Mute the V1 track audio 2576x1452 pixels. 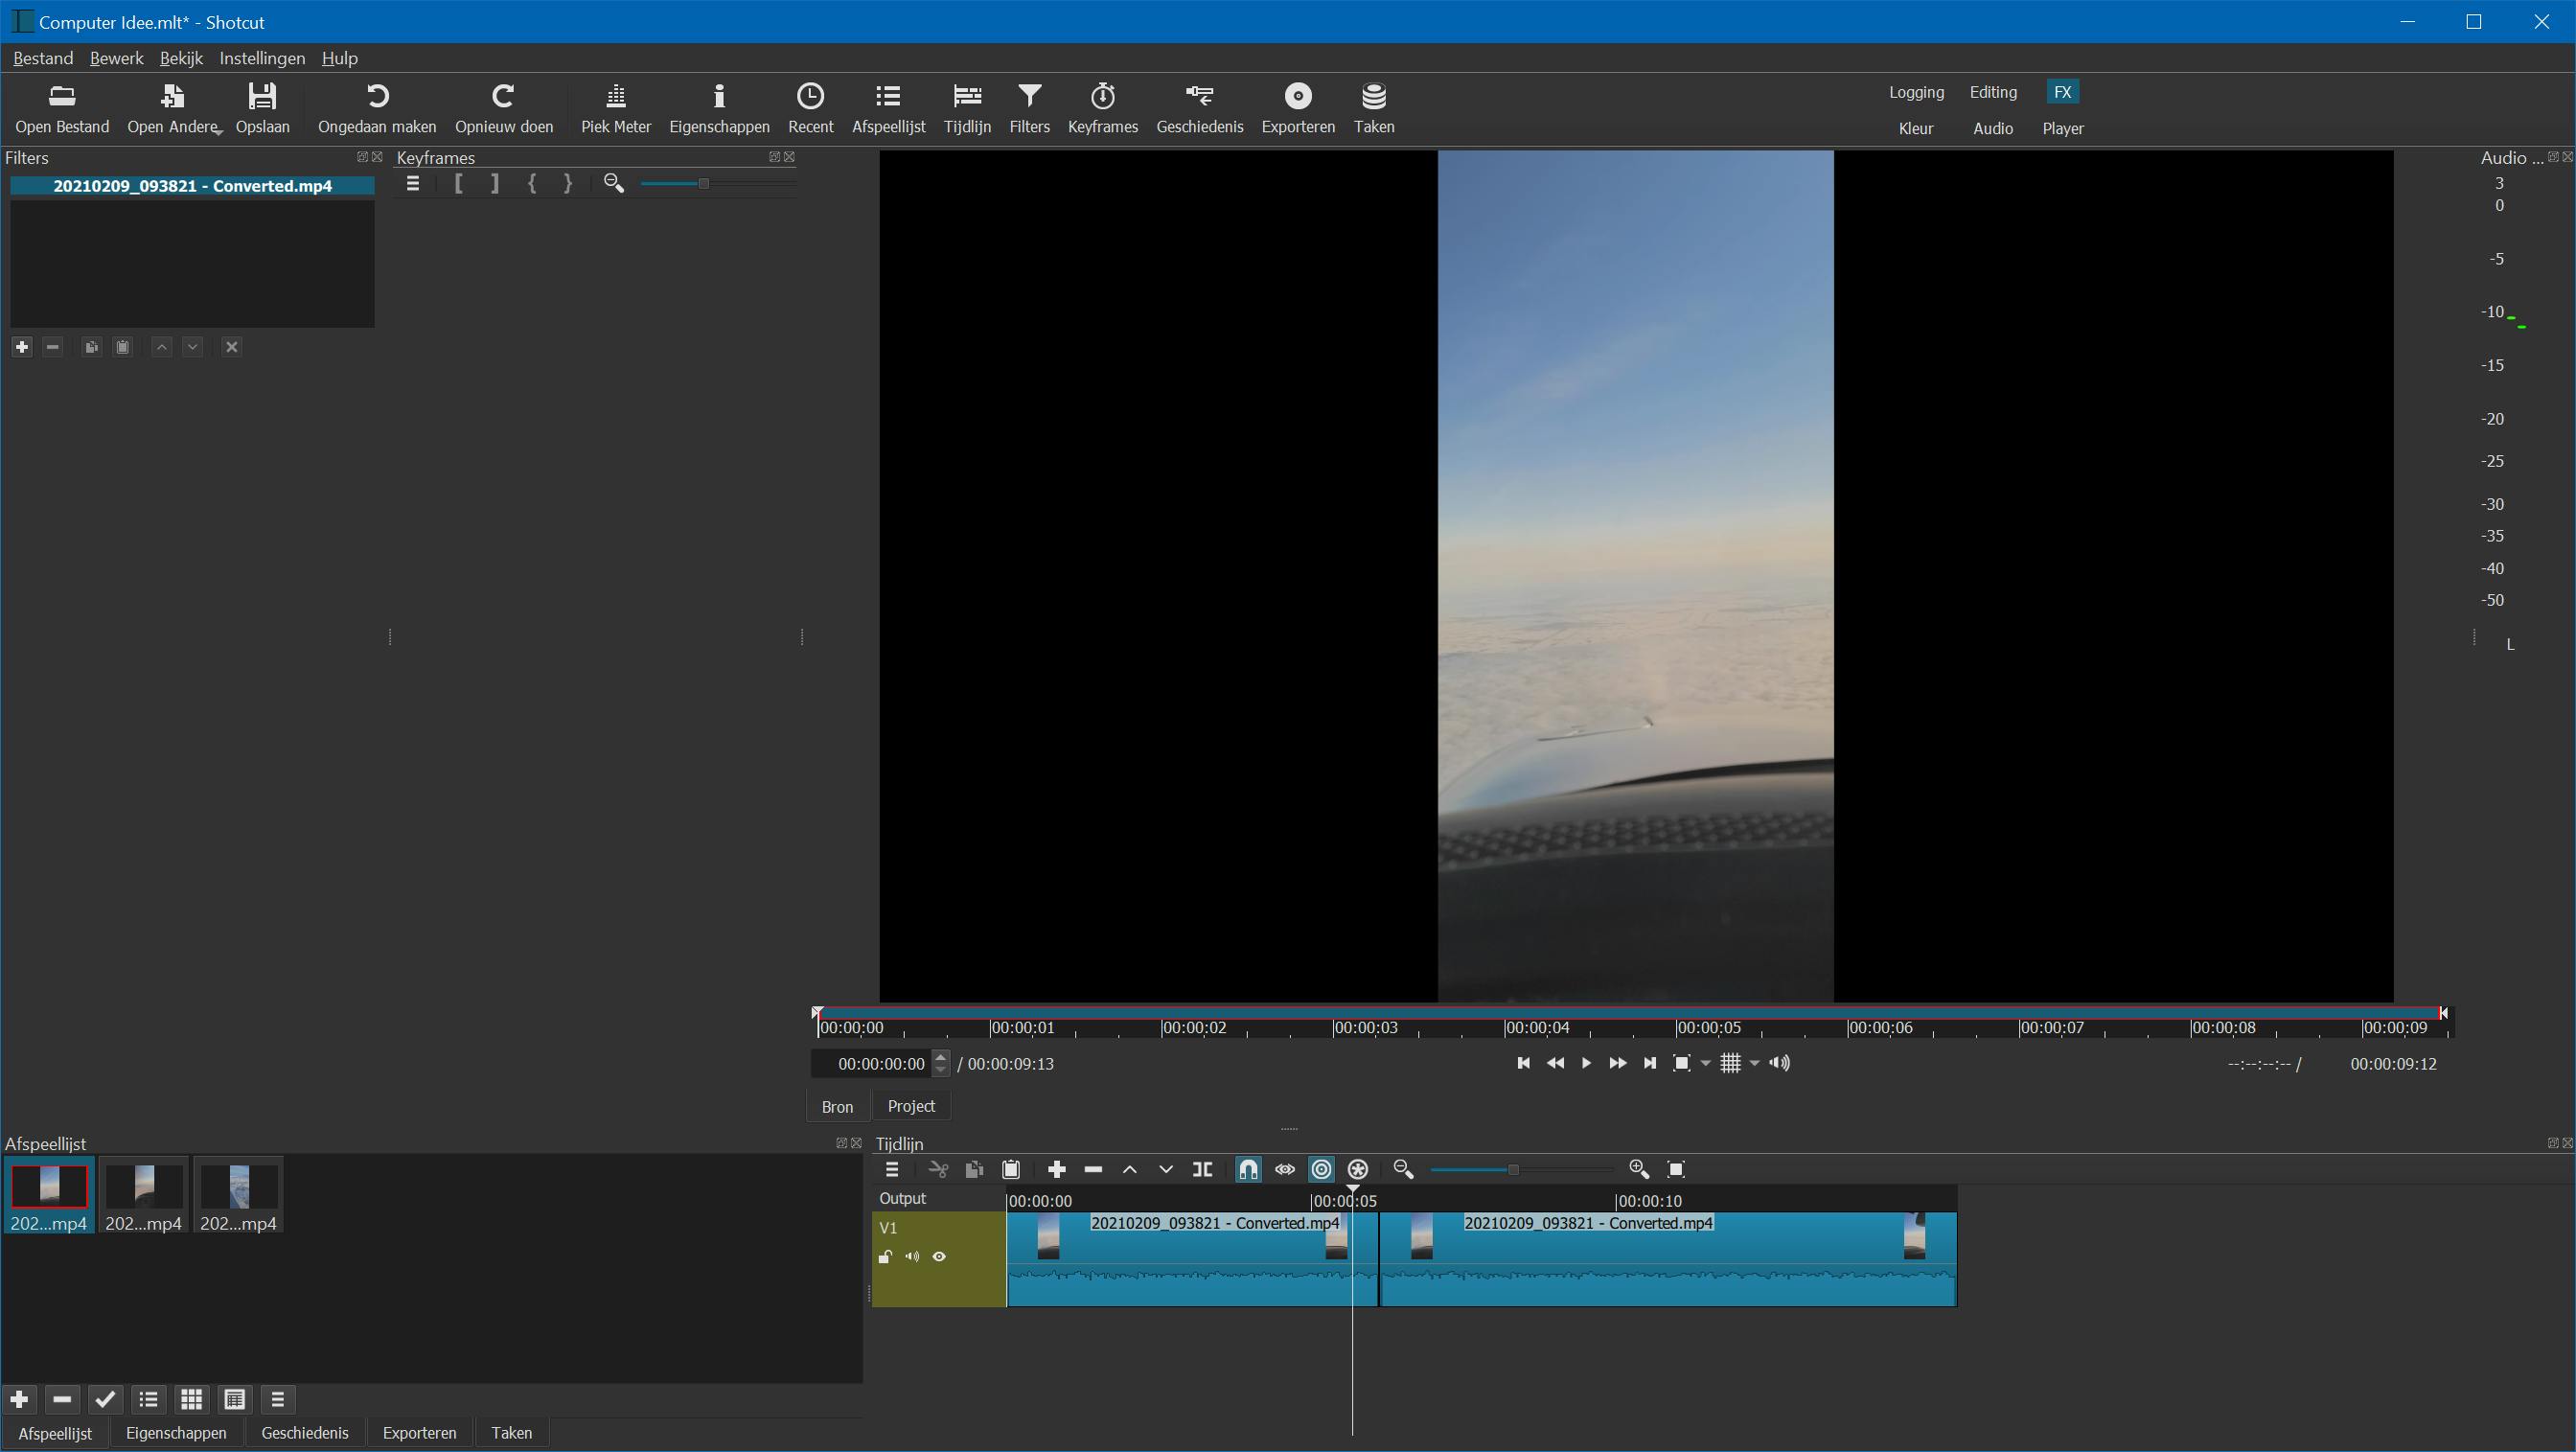pos(912,1257)
